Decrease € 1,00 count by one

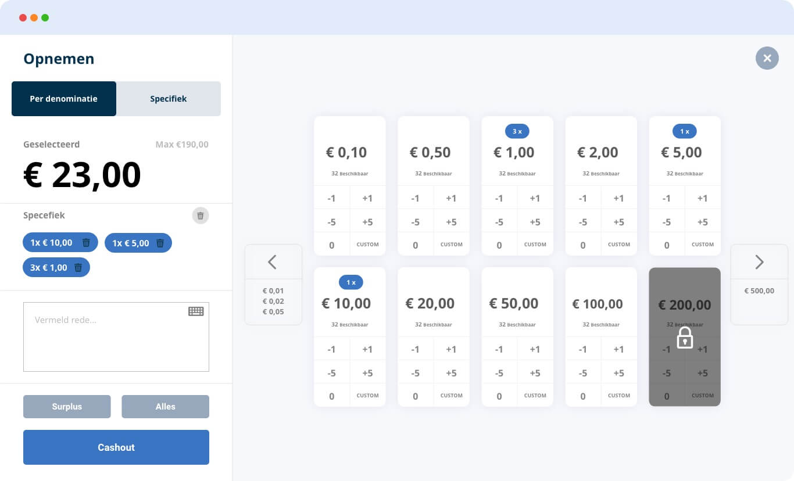coord(499,198)
